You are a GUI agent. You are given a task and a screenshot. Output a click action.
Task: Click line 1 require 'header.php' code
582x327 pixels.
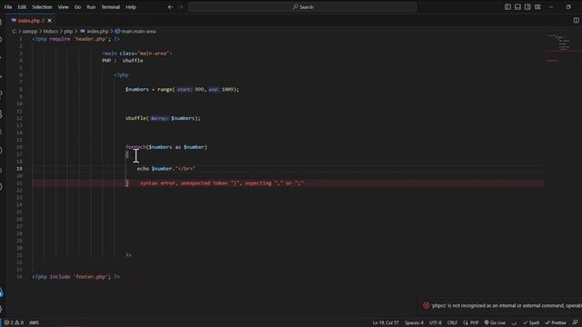tap(75, 38)
